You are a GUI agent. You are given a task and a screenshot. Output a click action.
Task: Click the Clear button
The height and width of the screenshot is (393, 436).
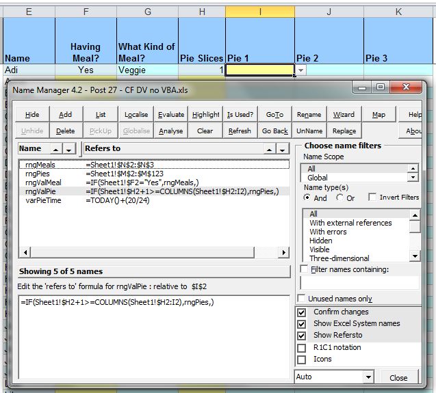point(205,131)
